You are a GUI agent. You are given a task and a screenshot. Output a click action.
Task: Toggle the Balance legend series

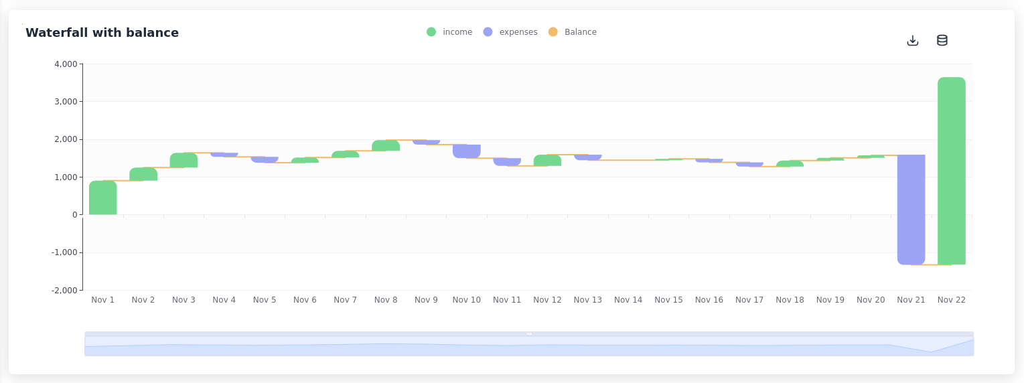(580, 32)
